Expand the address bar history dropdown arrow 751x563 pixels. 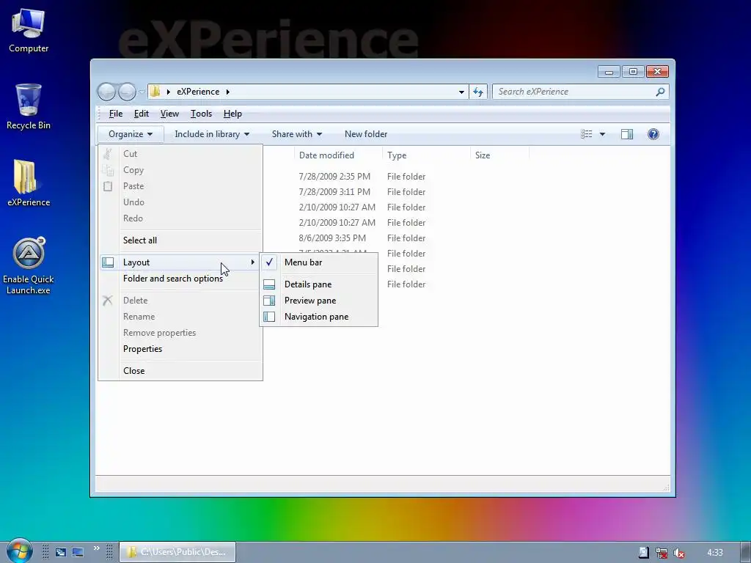point(461,92)
